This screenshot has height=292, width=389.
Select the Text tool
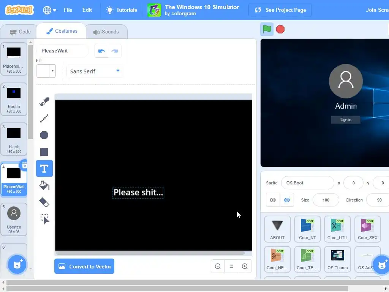pyautogui.click(x=44, y=168)
